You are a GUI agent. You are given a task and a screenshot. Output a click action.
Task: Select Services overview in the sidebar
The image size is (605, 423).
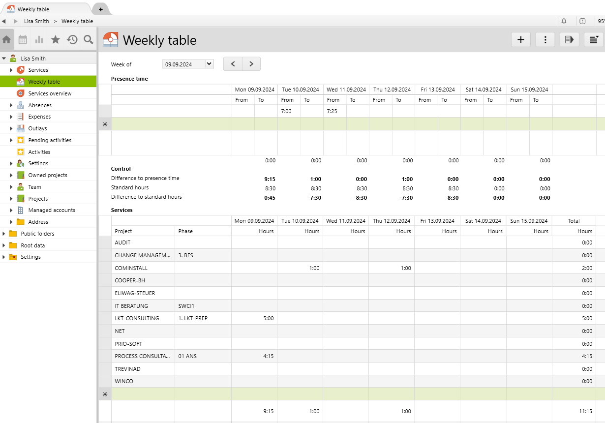(x=50, y=93)
